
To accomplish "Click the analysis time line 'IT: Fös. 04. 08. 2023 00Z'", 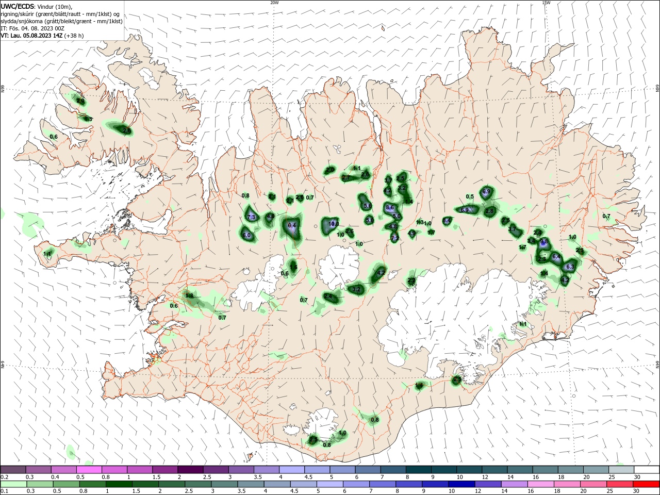I will [32, 28].
